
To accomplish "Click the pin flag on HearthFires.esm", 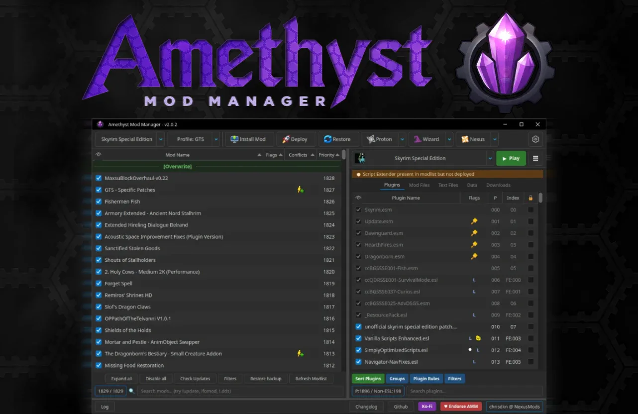I will click(474, 244).
